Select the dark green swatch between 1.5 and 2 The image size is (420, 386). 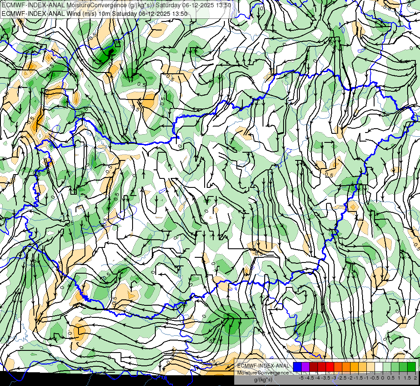[x=411, y=367]
